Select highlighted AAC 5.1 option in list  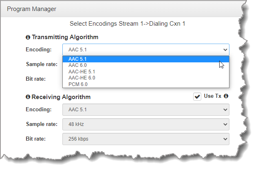click(x=77, y=59)
